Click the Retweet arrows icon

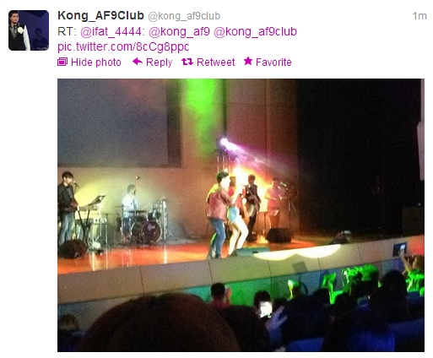tap(187, 62)
